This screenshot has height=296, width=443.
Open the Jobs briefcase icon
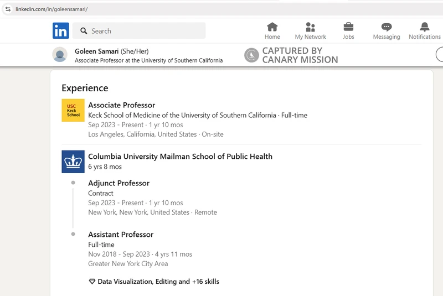coord(348,27)
